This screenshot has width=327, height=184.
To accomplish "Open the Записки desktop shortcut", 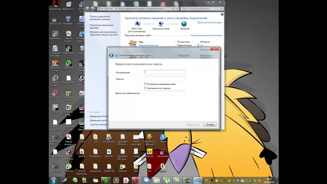I will pyautogui.click(x=123, y=168).
